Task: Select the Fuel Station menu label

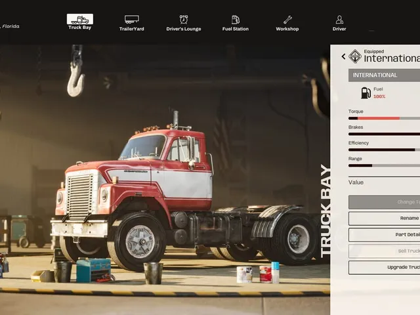Action: 236,29
